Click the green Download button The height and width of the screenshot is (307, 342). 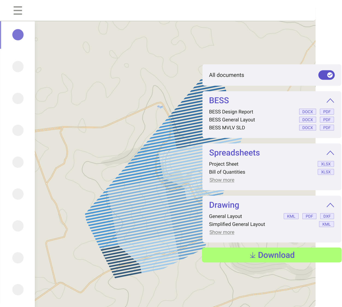coord(272,255)
